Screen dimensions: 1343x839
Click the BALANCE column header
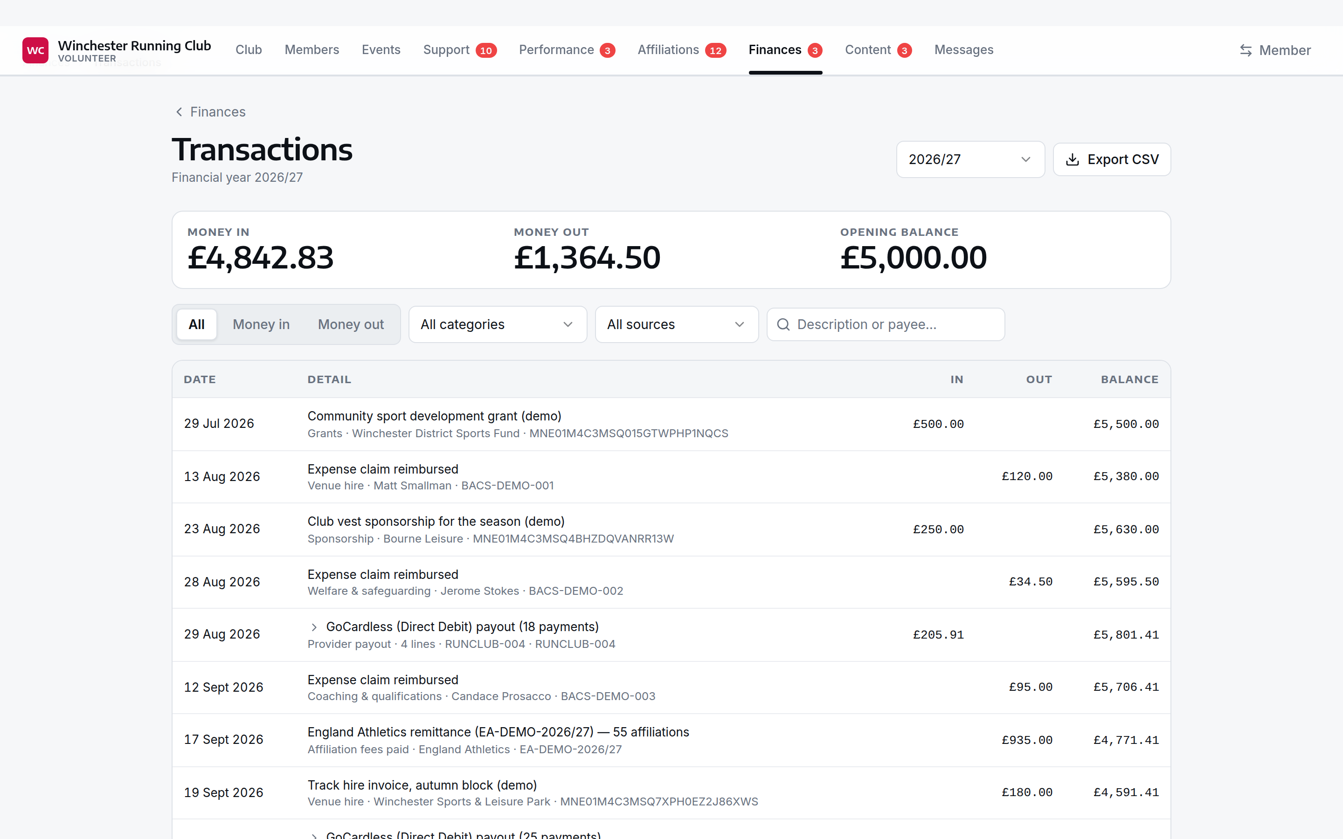pyautogui.click(x=1129, y=379)
